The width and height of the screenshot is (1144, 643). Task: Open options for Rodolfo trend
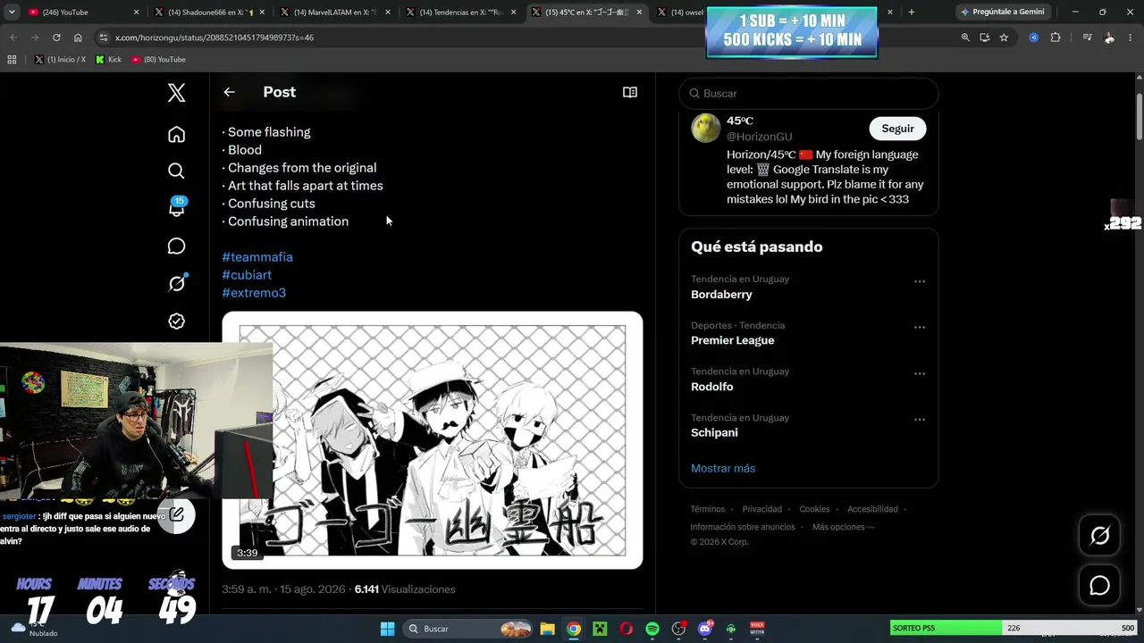click(919, 373)
